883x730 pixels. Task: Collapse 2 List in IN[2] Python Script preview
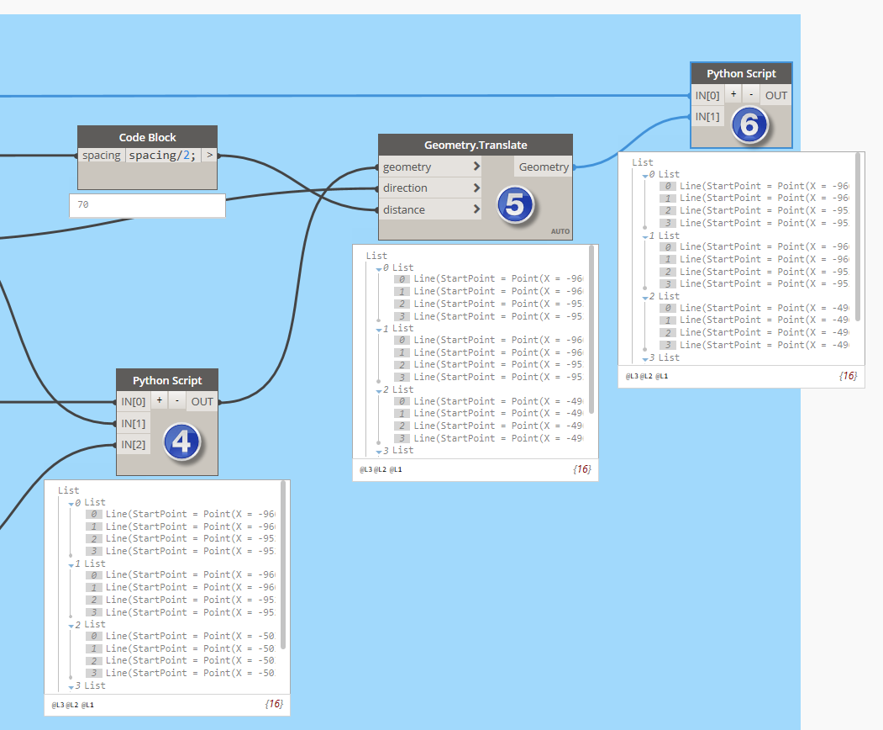[x=71, y=626]
